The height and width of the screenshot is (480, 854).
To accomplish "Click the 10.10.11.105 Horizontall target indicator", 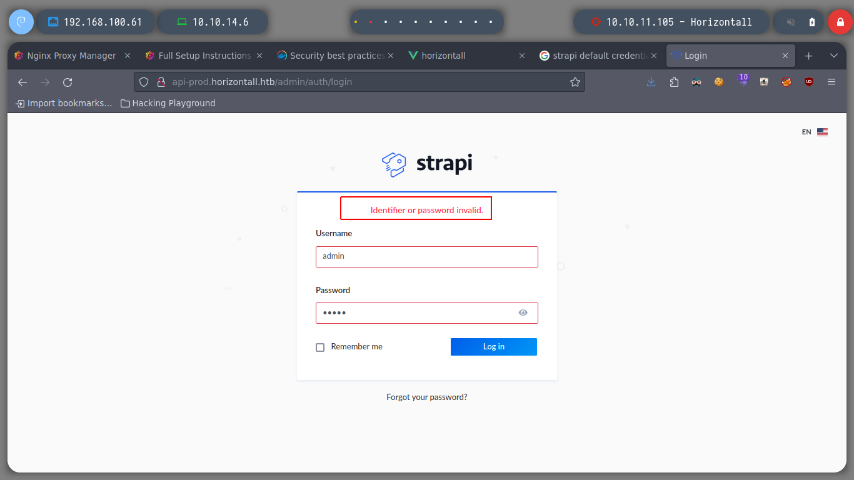I will (671, 22).
